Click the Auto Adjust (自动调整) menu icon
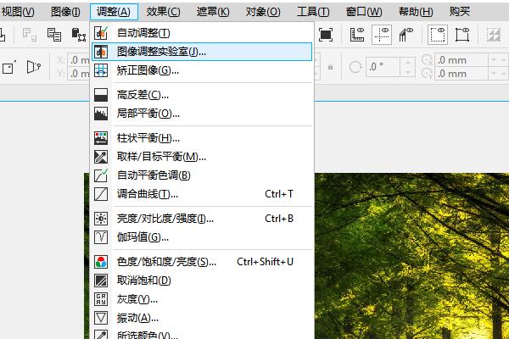 click(101, 32)
